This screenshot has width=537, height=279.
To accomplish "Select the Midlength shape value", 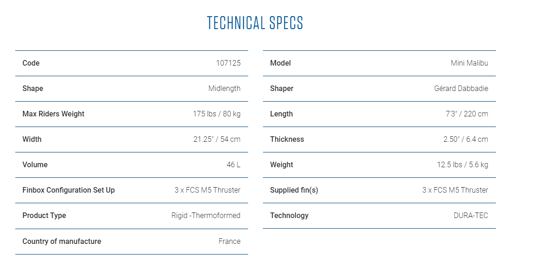I will (224, 88).
